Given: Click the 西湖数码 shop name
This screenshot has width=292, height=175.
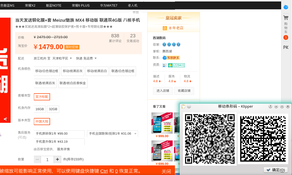Looking at the screenshot, I should [159, 38].
